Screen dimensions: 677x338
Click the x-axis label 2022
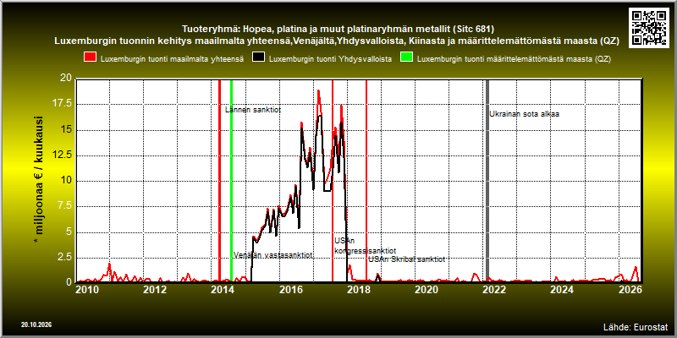(493, 289)
